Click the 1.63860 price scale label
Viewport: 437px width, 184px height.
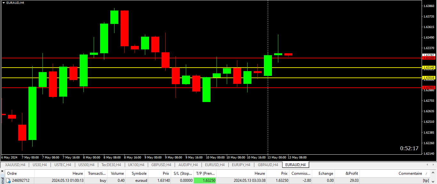point(429,6)
